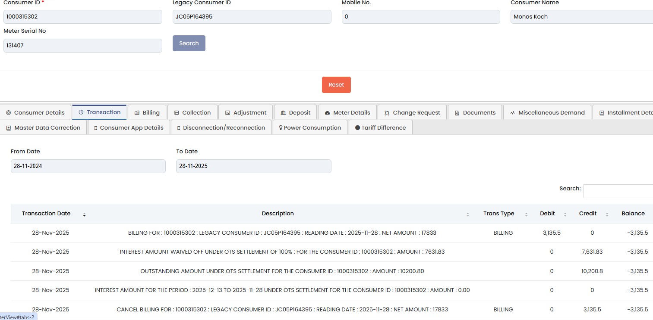Click the orange Reset button

(x=336, y=85)
